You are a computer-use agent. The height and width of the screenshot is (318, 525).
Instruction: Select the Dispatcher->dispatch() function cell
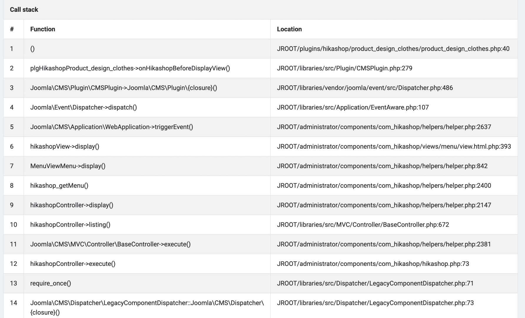[83, 107]
